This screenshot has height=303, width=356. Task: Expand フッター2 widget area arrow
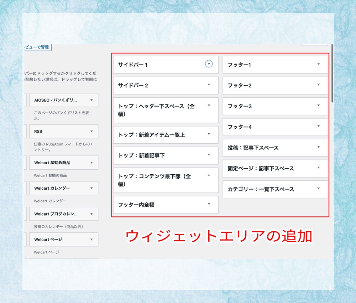point(319,84)
